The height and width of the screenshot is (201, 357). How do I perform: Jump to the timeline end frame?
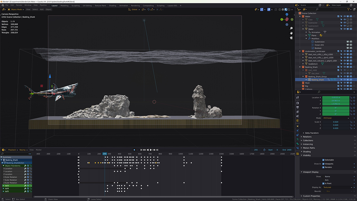[x=157, y=150]
